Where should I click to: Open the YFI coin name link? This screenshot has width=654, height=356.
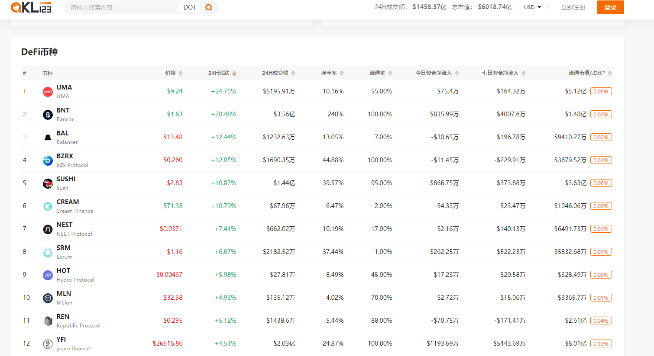(x=61, y=340)
